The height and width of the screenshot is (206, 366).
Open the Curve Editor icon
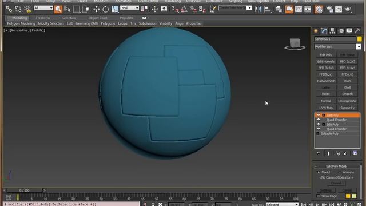point(299,9)
